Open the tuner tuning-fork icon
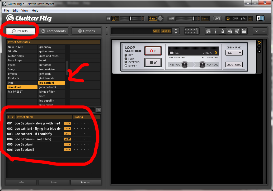This screenshot has height=191, width=273. click(x=215, y=31)
